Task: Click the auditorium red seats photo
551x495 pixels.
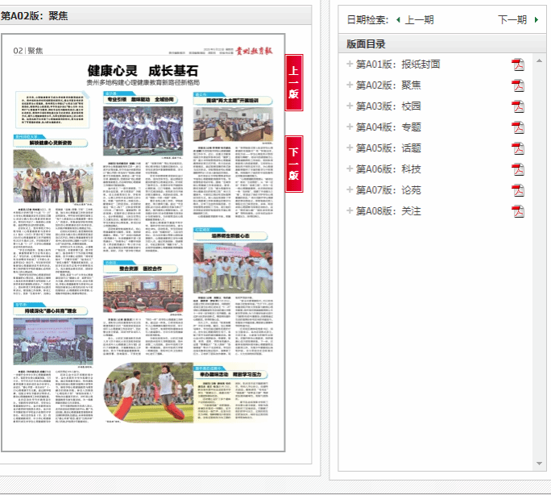Action: pos(143,293)
